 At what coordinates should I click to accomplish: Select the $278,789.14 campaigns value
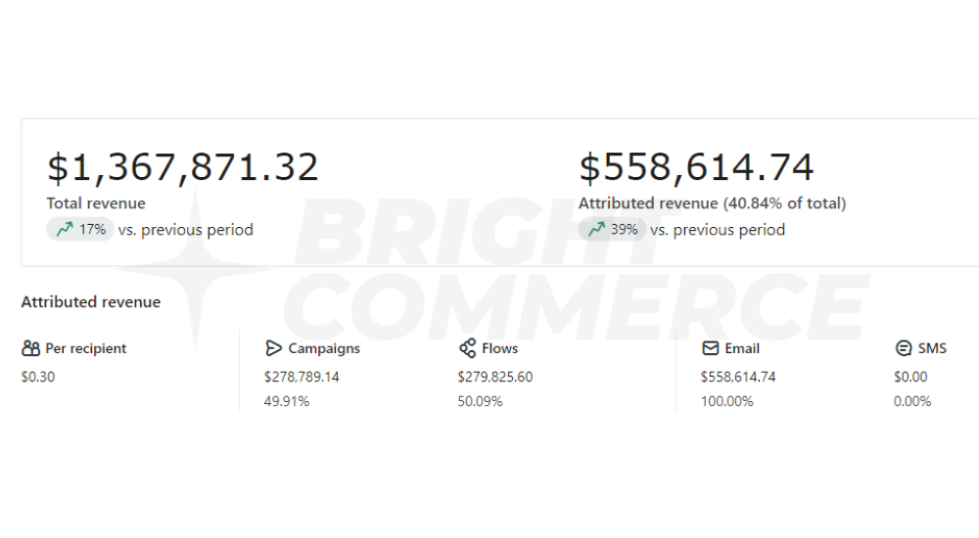tap(302, 377)
